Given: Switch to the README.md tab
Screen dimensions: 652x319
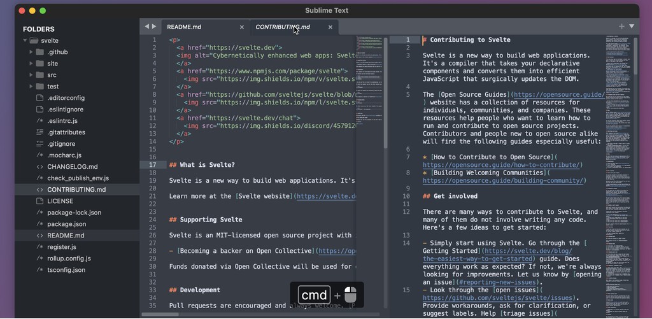Looking at the screenshot, I should [206, 27].
